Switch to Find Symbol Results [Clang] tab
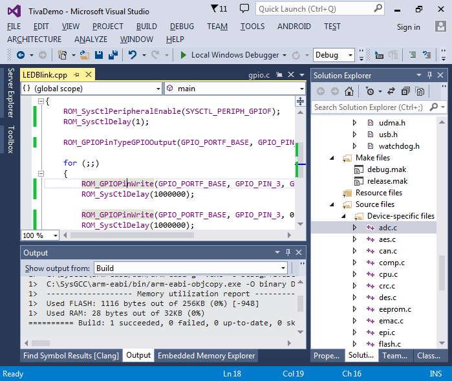Image resolution: width=452 pixels, height=381 pixels. click(71, 356)
